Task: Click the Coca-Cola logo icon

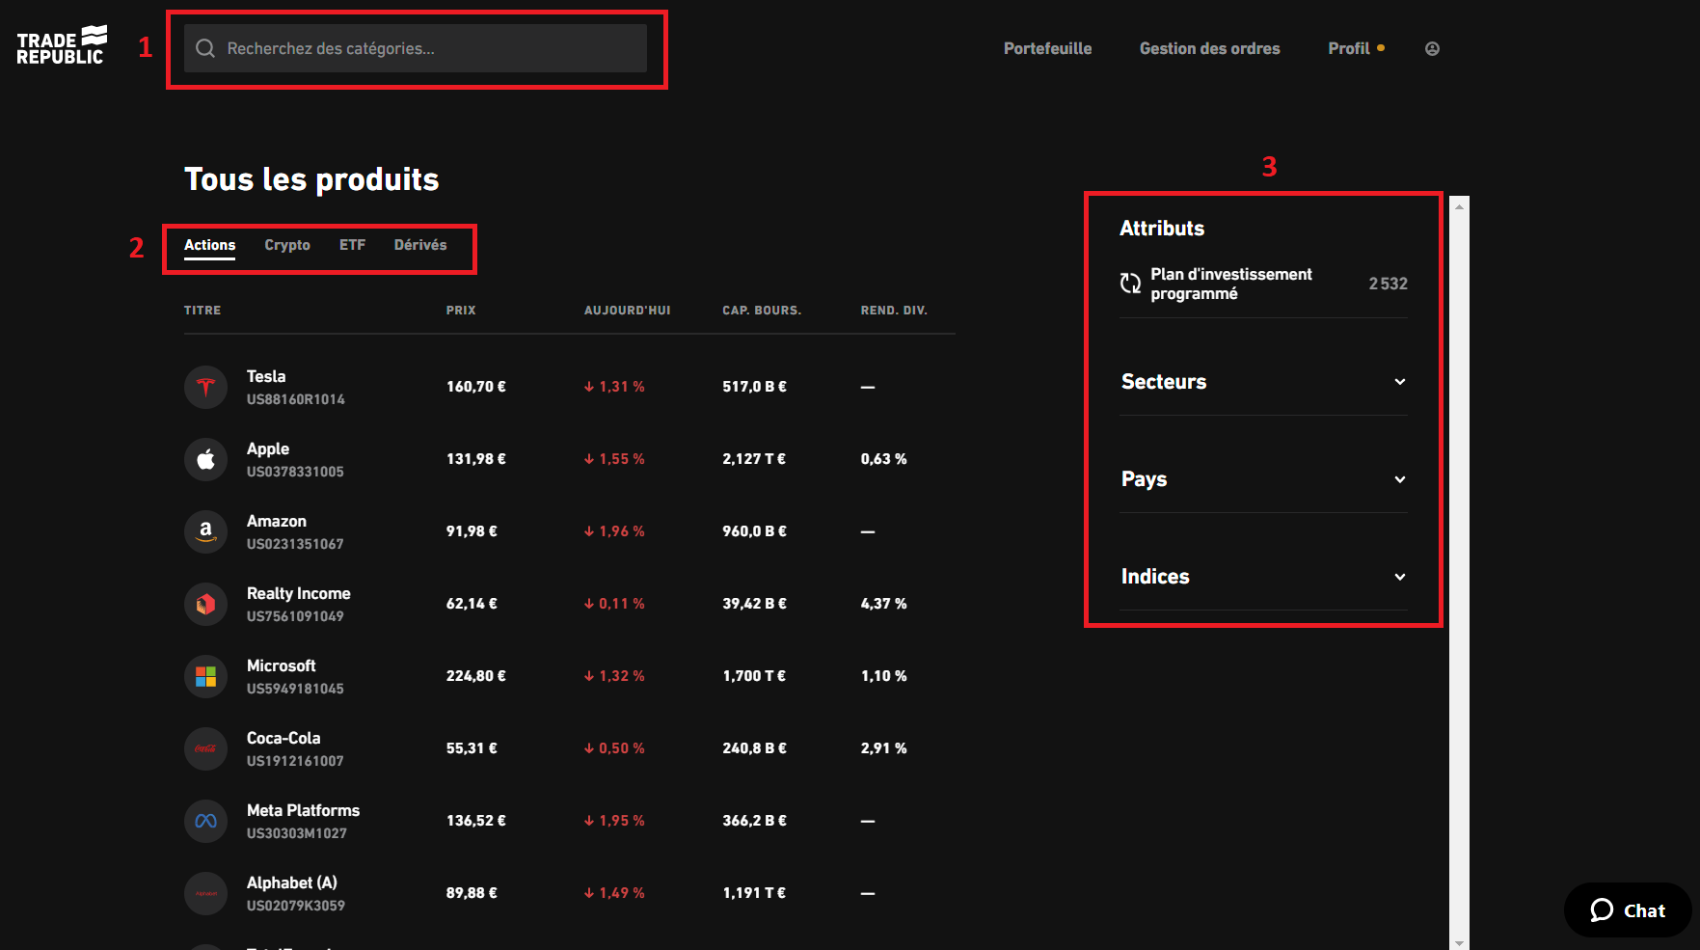Action: click(205, 748)
